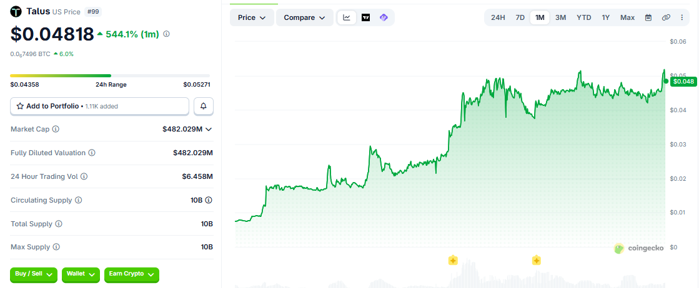Show 24 Hour Trading Vol info icon
Image resolution: width=699 pixels, height=288 pixels.
84,176
